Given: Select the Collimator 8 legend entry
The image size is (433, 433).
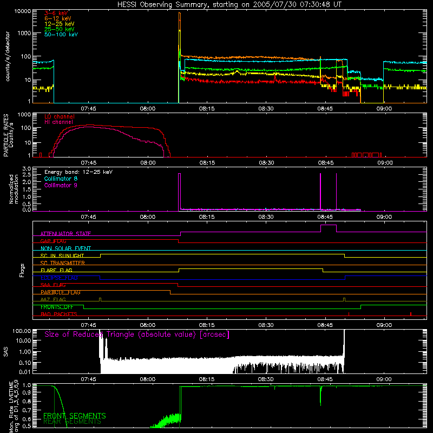Looking at the screenshot, I should [61, 179].
